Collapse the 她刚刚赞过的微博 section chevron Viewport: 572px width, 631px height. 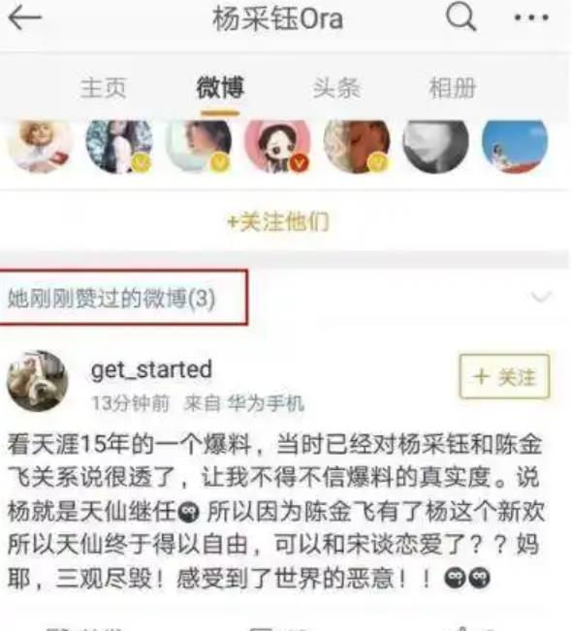[x=541, y=297]
